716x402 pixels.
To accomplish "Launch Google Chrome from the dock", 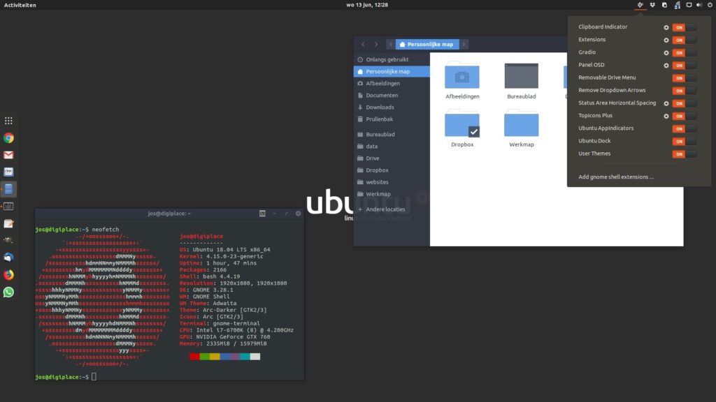I will (x=8, y=138).
